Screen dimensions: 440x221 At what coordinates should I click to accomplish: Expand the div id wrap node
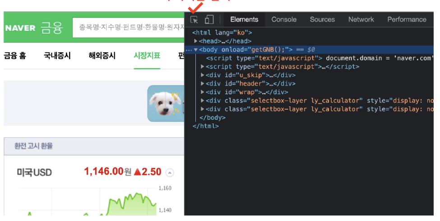click(x=202, y=92)
